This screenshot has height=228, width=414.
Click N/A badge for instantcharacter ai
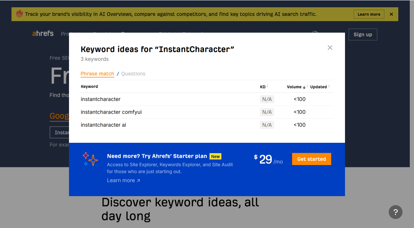click(x=267, y=125)
